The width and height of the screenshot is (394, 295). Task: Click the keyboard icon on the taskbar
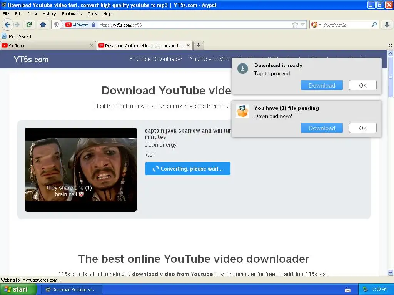click(x=348, y=290)
